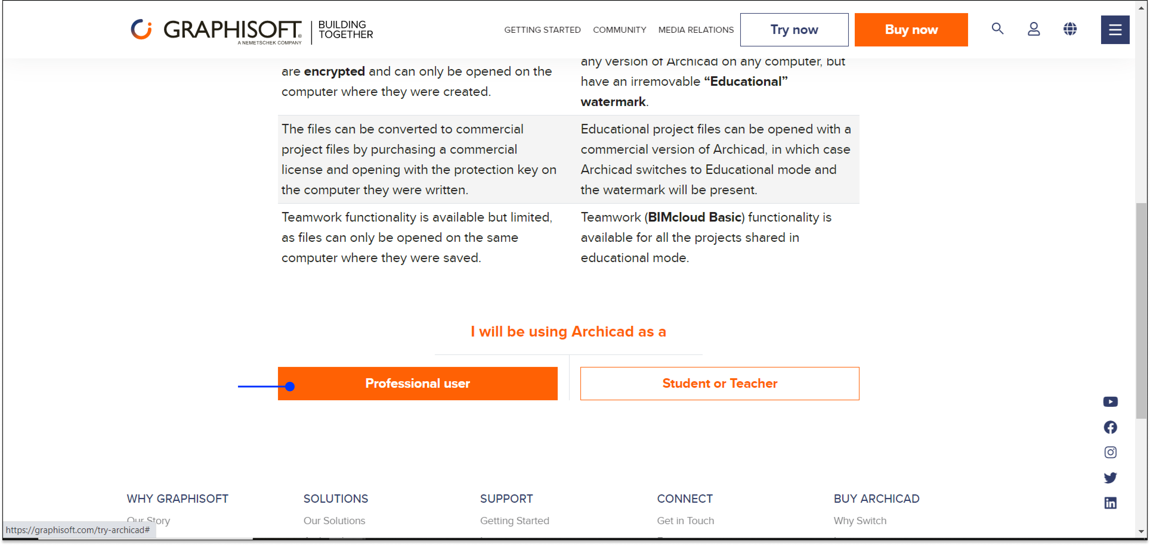This screenshot has width=1150, height=545.
Task: Open the Community menu item
Action: (619, 30)
